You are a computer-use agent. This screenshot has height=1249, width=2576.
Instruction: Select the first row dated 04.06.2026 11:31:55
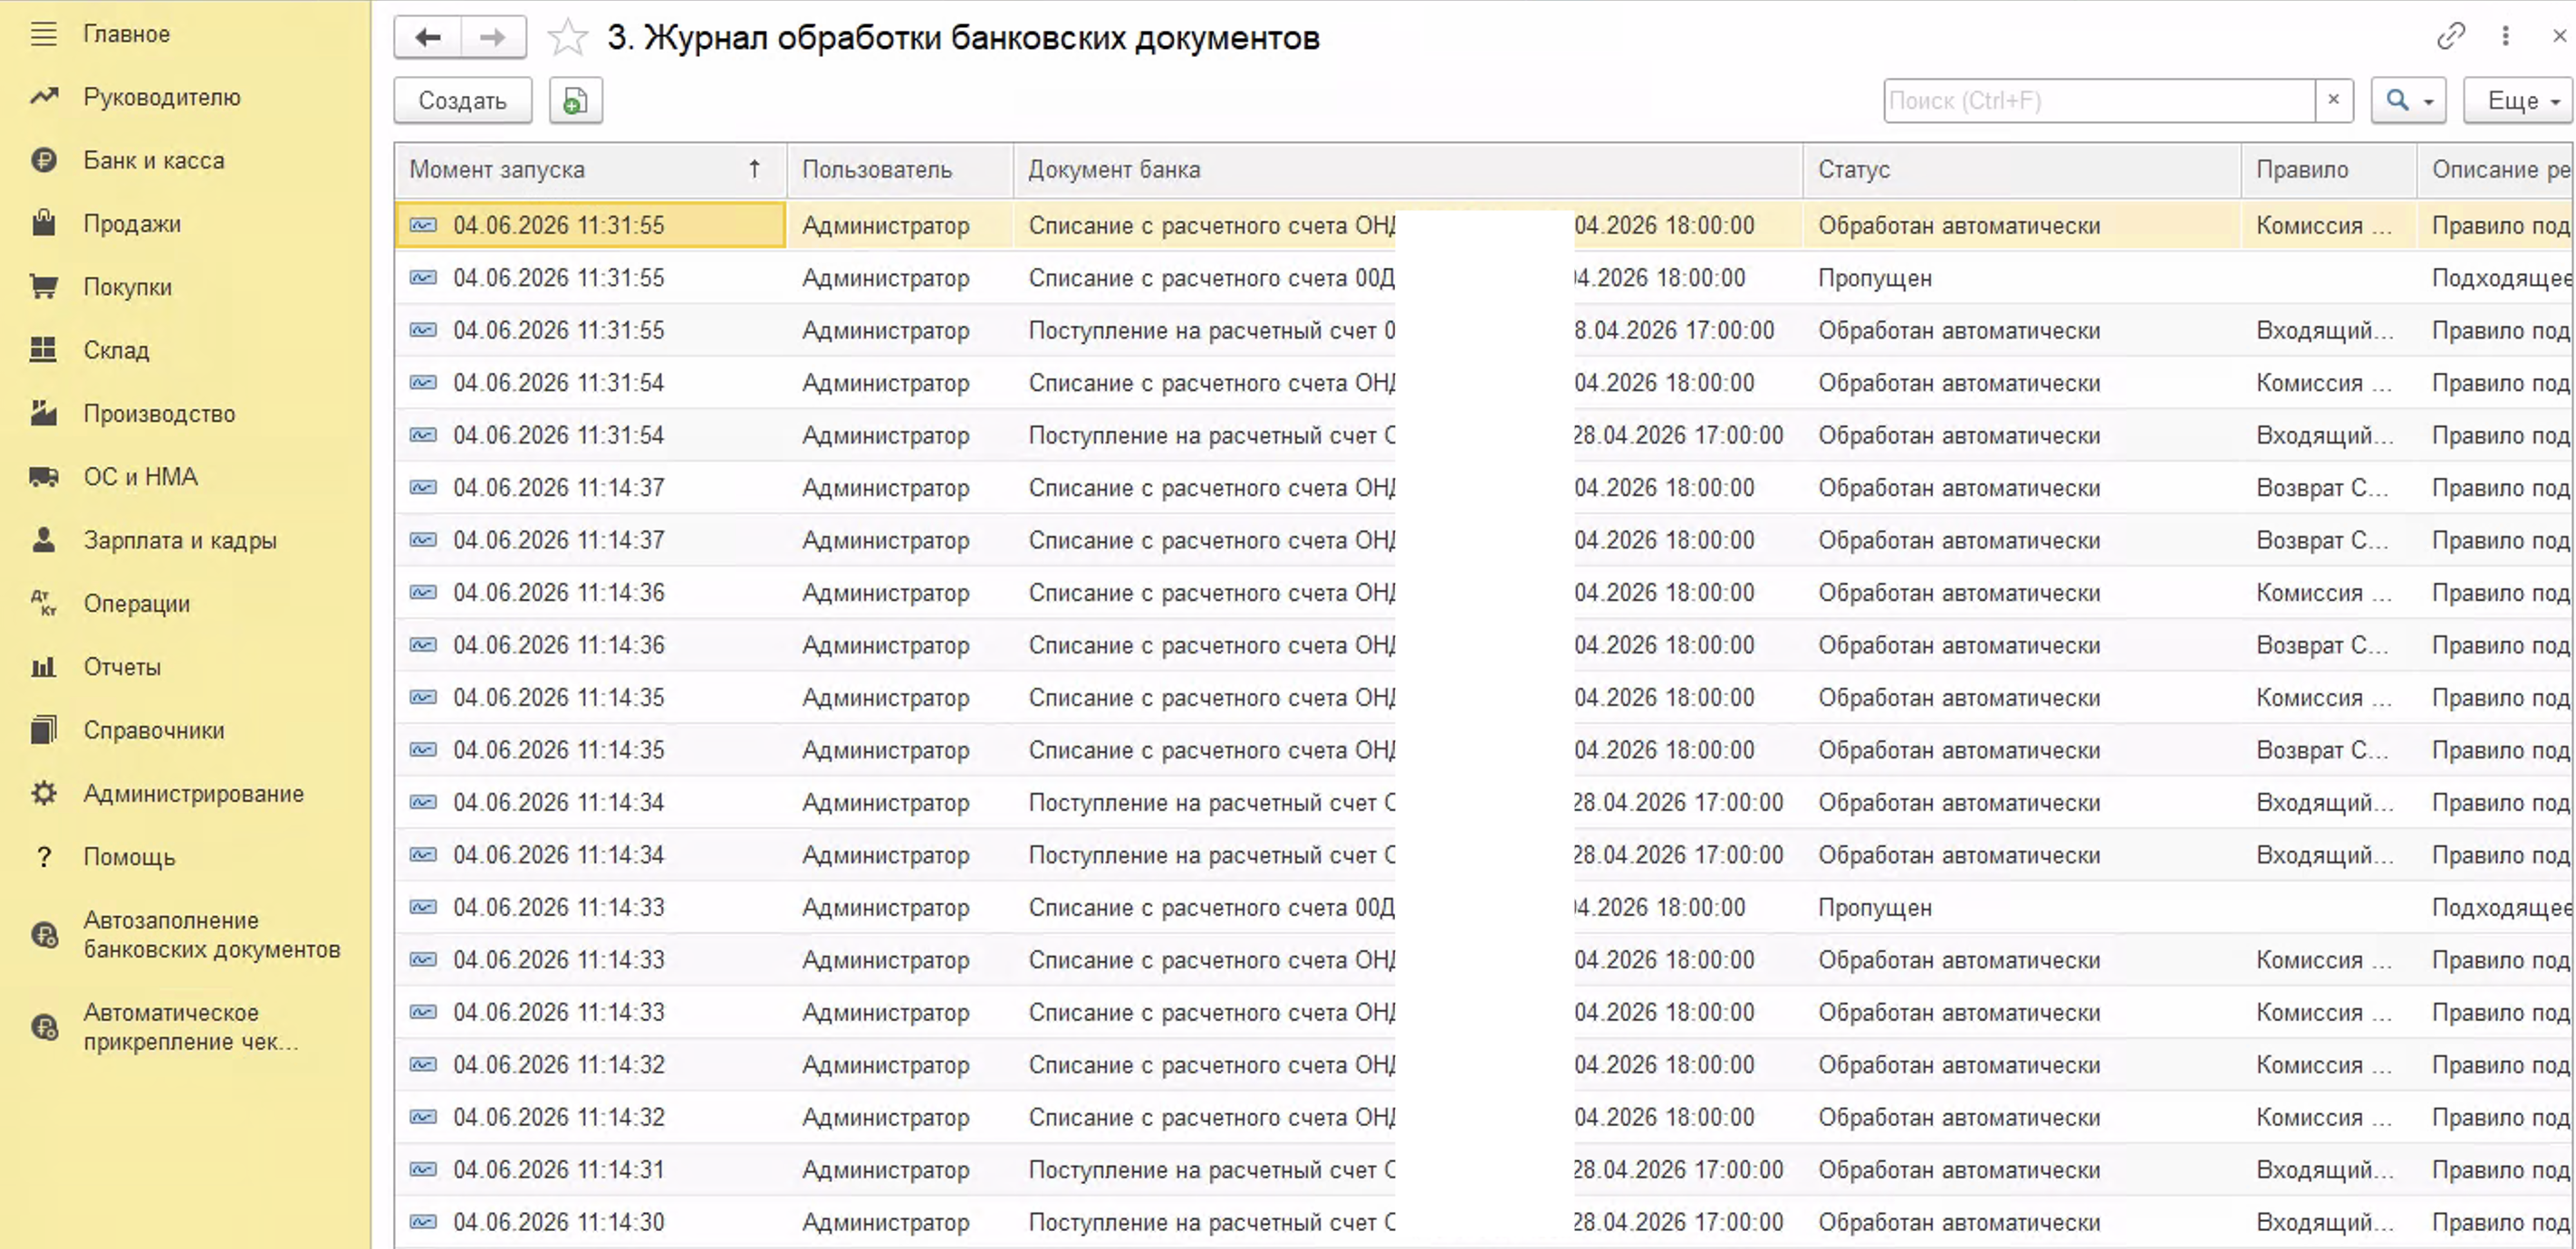click(x=1484, y=226)
